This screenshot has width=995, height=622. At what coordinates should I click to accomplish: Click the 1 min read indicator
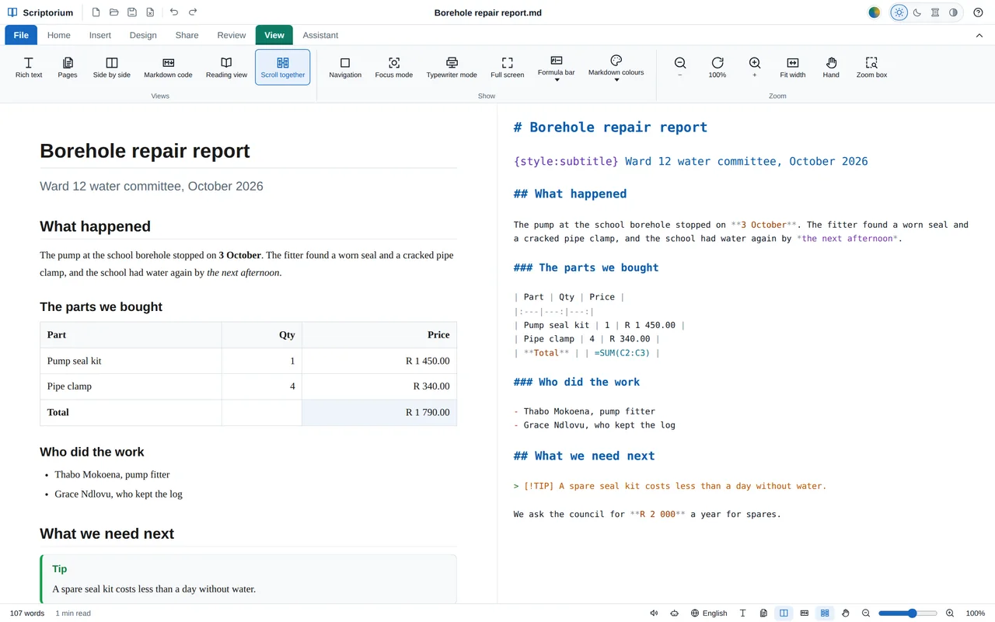coord(73,613)
